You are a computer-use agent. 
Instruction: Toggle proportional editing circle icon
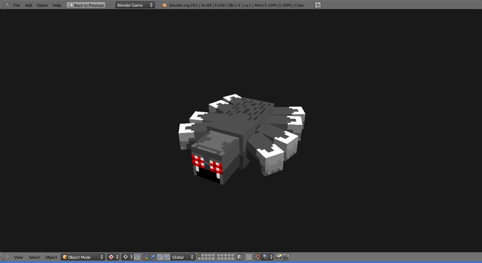[249, 257]
